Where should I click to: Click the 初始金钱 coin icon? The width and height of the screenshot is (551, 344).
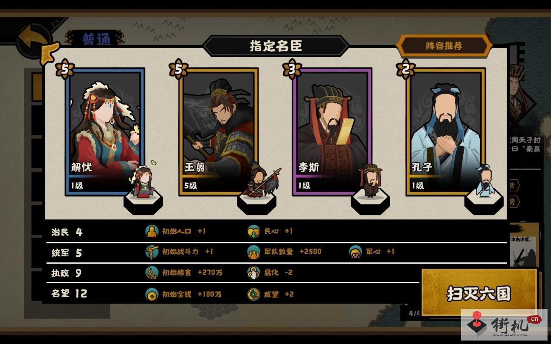[152, 294]
